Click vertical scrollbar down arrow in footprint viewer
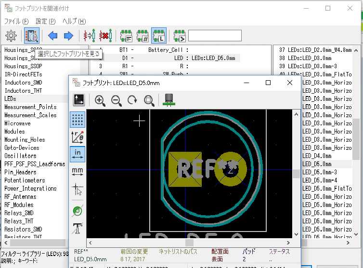The image size is (363, 268). 296,234
